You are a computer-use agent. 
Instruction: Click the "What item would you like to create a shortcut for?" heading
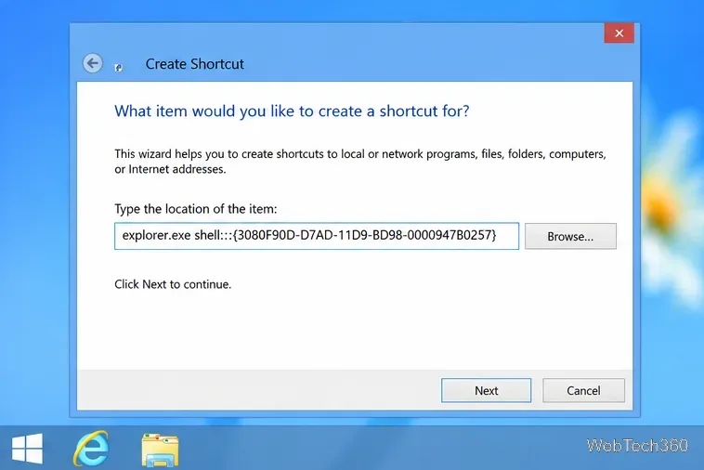click(292, 111)
